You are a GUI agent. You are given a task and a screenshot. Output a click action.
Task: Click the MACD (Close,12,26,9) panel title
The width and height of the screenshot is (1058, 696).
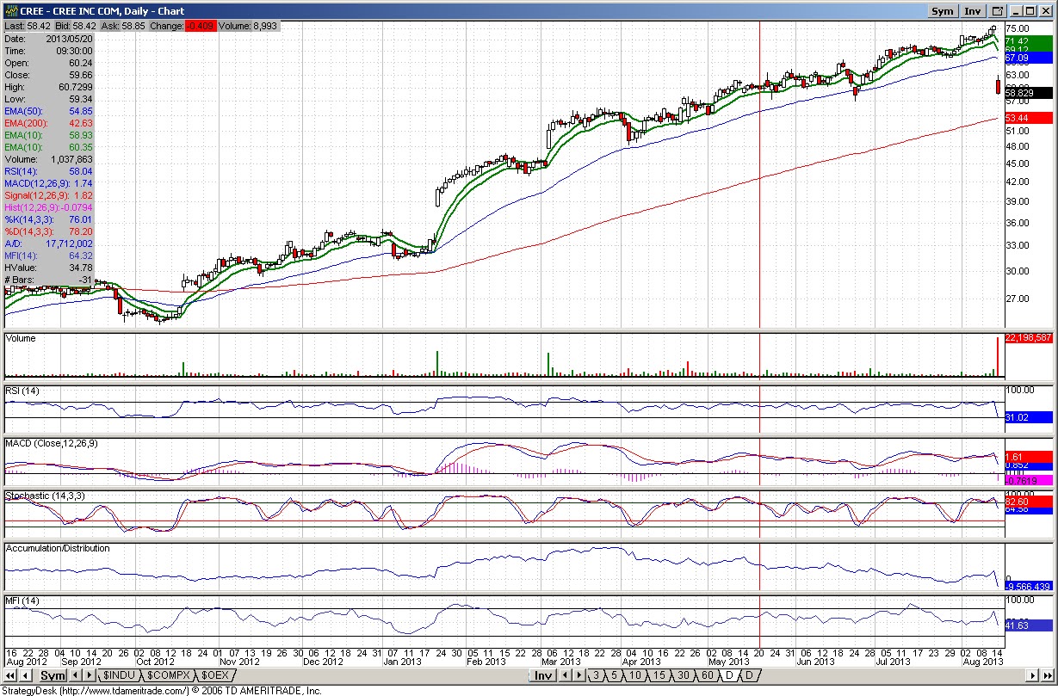tap(52, 443)
